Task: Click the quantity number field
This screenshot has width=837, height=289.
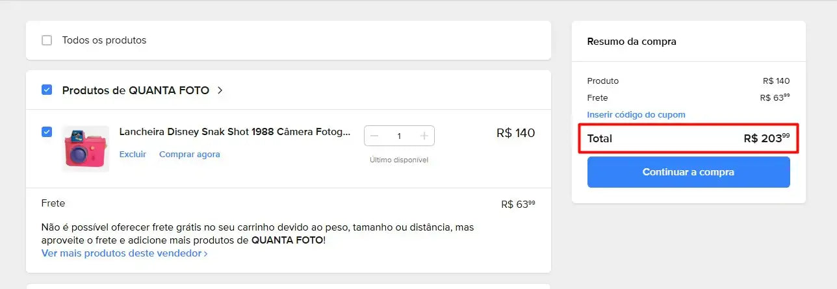Action: (x=399, y=136)
